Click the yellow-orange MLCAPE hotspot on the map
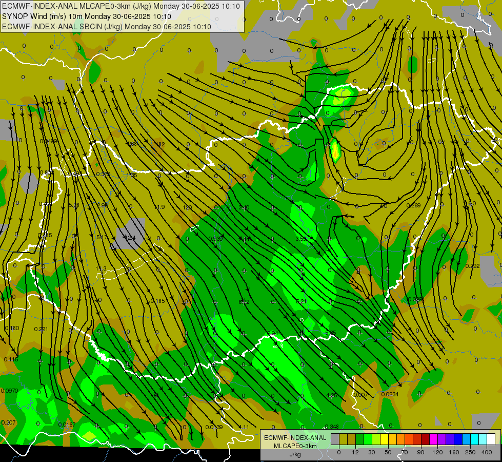The image size is (502, 462). click(335, 150)
